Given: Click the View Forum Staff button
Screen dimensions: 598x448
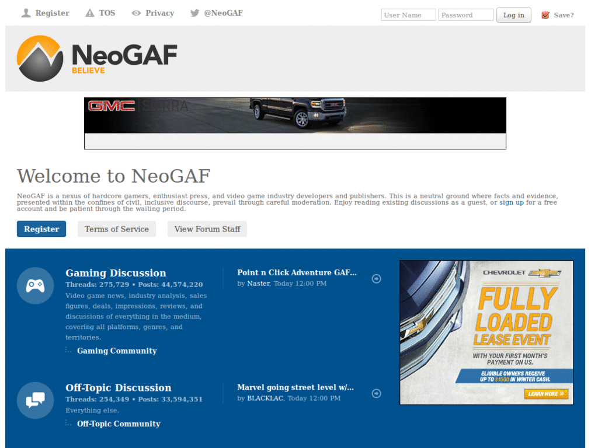Looking at the screenshot, I should pyautogui.click(x=207, y=229).
